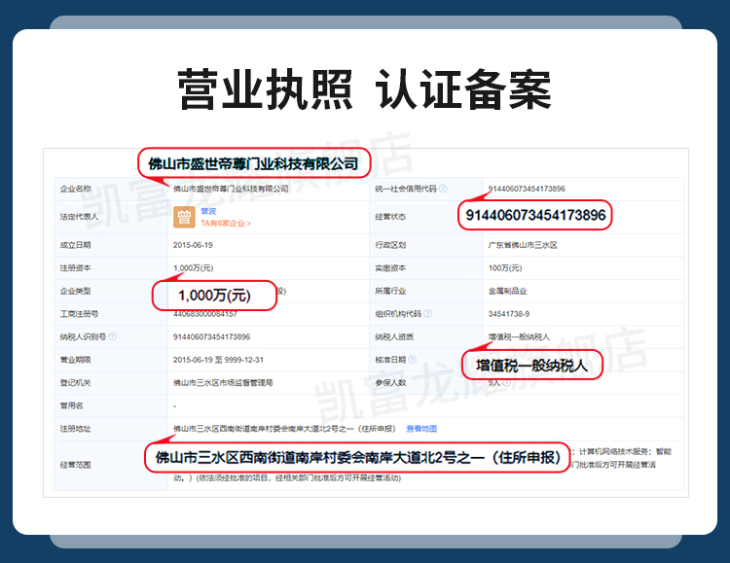This screenshot has width=730, height=563.
Task: Click the 9人 insured count value
Action: tap(493, 382)
